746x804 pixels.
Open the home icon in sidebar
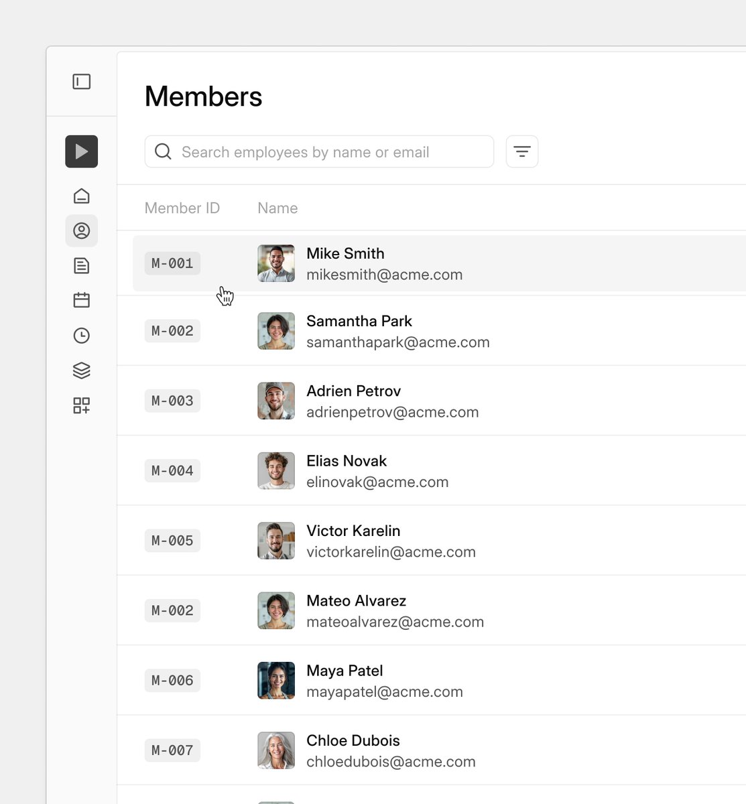pos(81,196)
